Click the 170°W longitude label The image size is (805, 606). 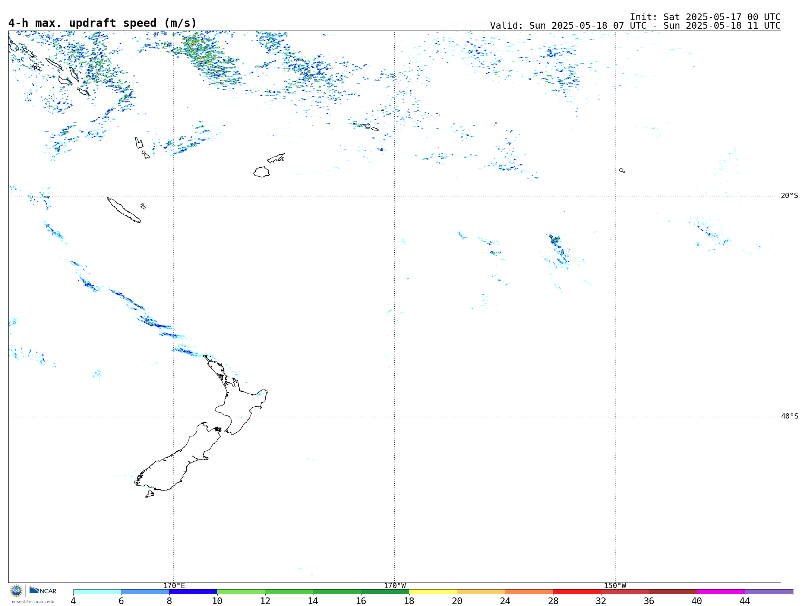pyautogui.click(x=395, y=586)
